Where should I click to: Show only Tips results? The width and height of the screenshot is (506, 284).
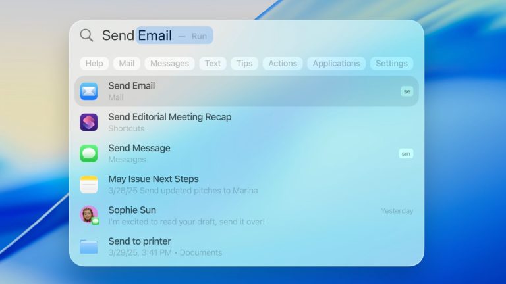(244, 64)
